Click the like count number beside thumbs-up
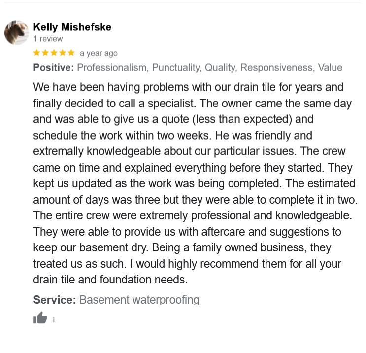Image resolution: width=366 pixels, height=353 pixels. pyautogui.click(x=54, y=319)
